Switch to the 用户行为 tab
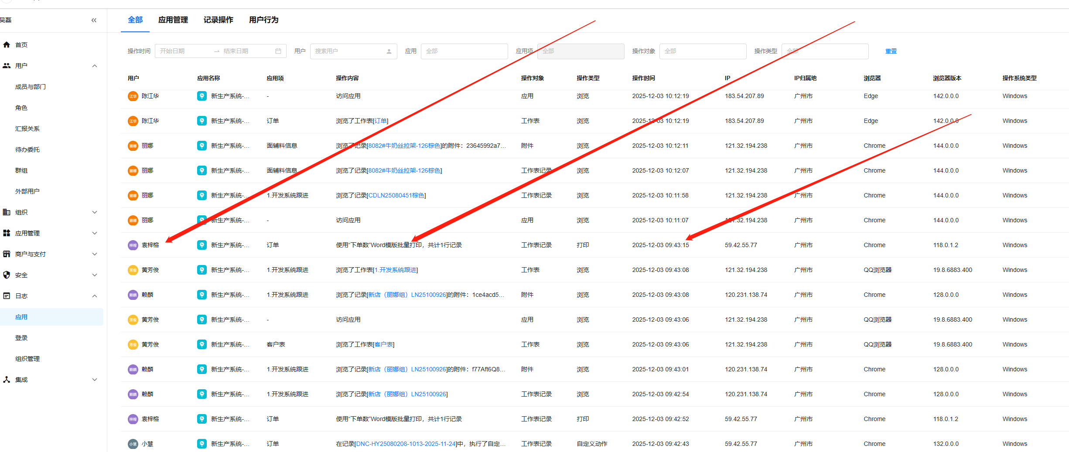The width and height of the screenshot is (1069, 452). click(263, 20)
